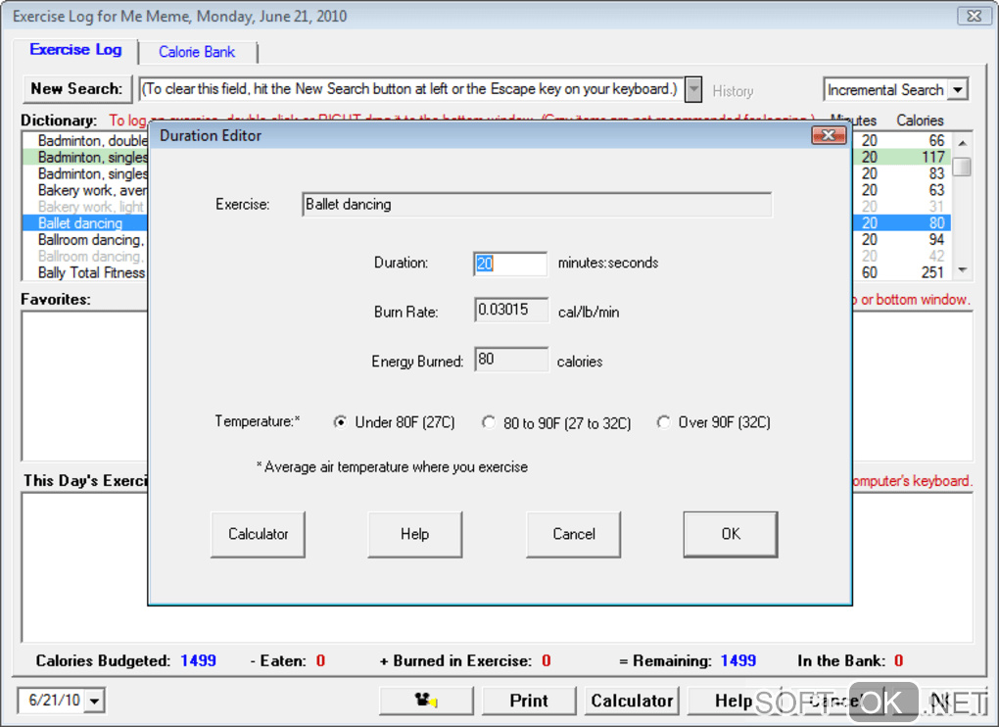The image size is (999, 727).
Task: Click the Duration minutes input field
Action: (x=510, y=264)
